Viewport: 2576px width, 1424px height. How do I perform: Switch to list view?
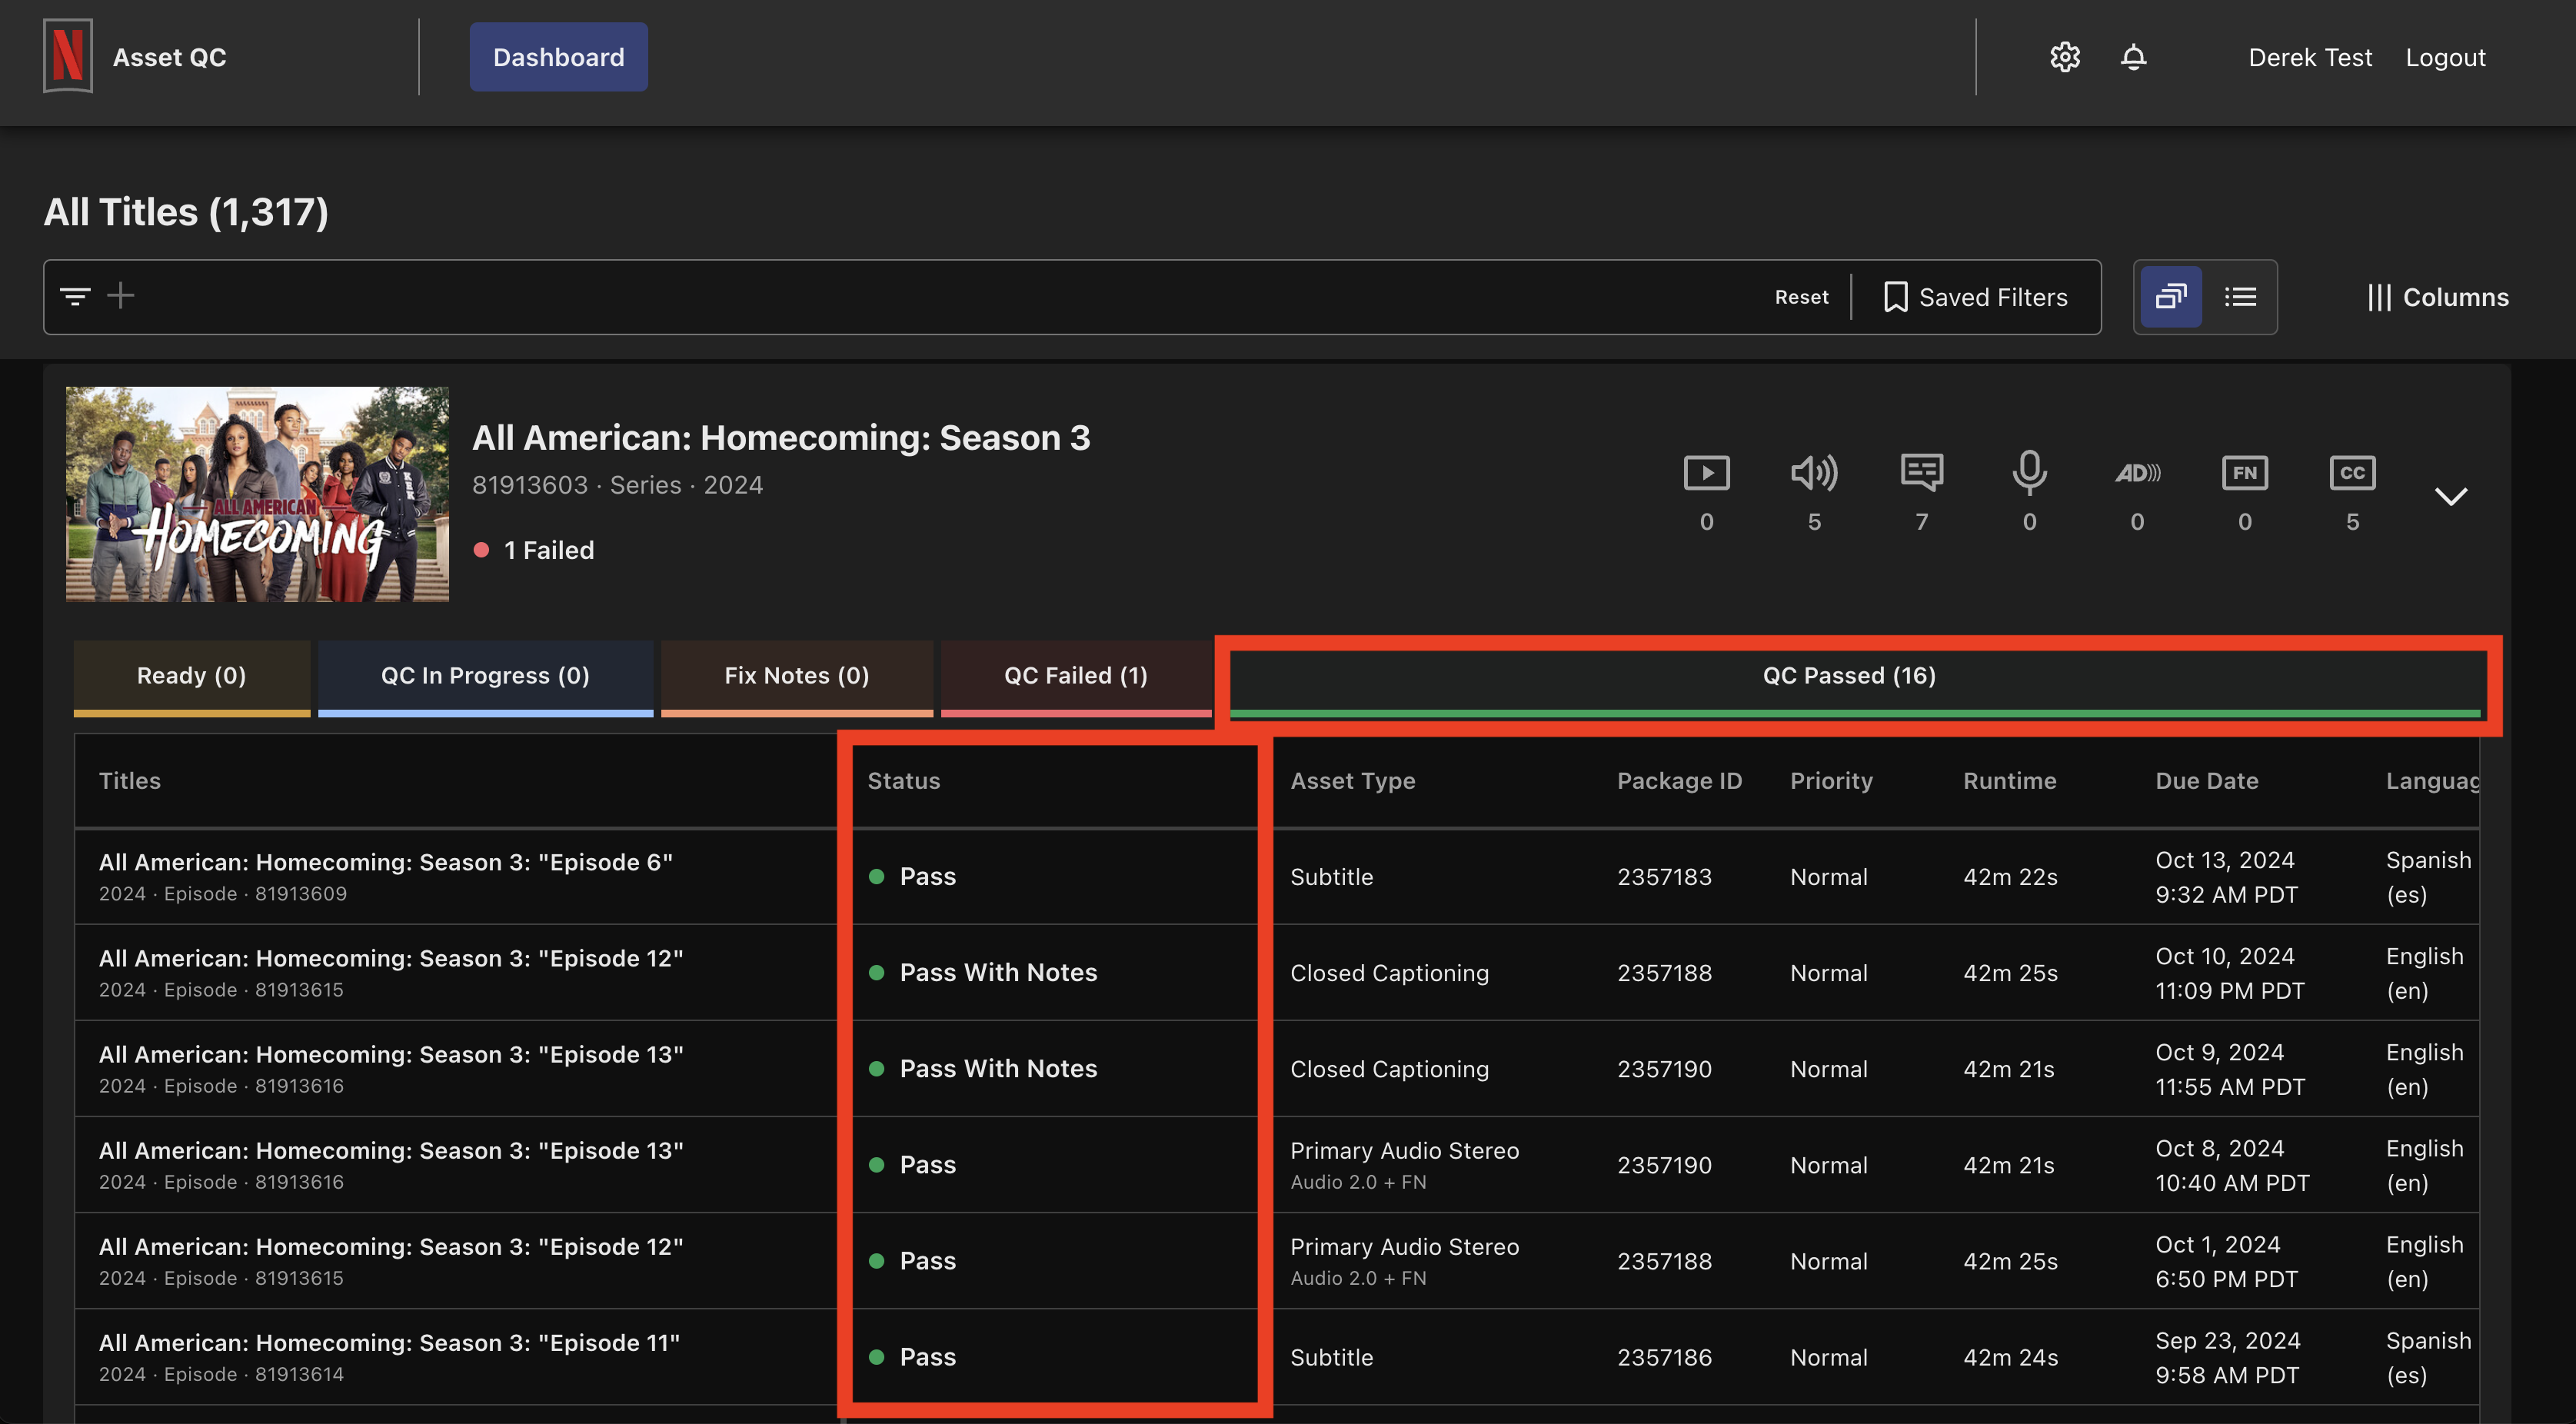click(2240, 297)
